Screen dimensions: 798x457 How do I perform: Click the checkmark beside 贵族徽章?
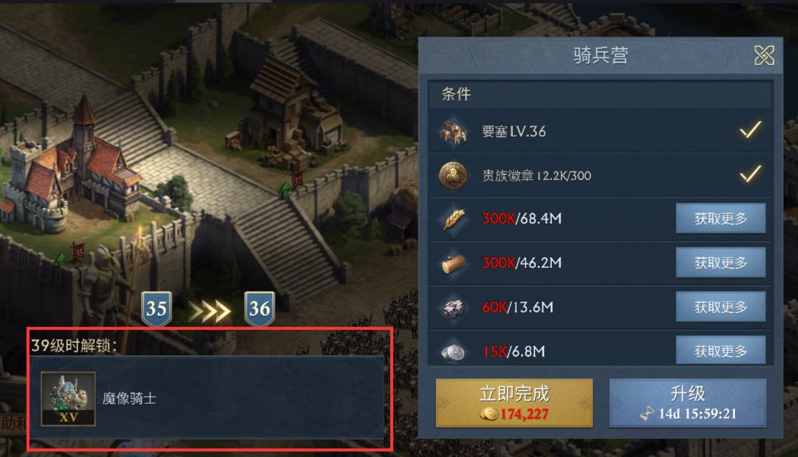click(750, 173)
